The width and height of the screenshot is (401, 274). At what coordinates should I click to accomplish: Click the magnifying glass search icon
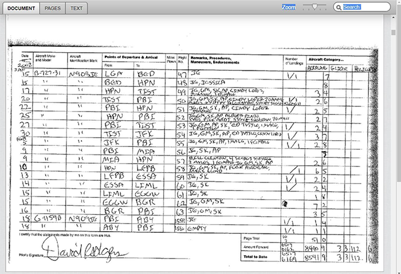coord(339,7)
